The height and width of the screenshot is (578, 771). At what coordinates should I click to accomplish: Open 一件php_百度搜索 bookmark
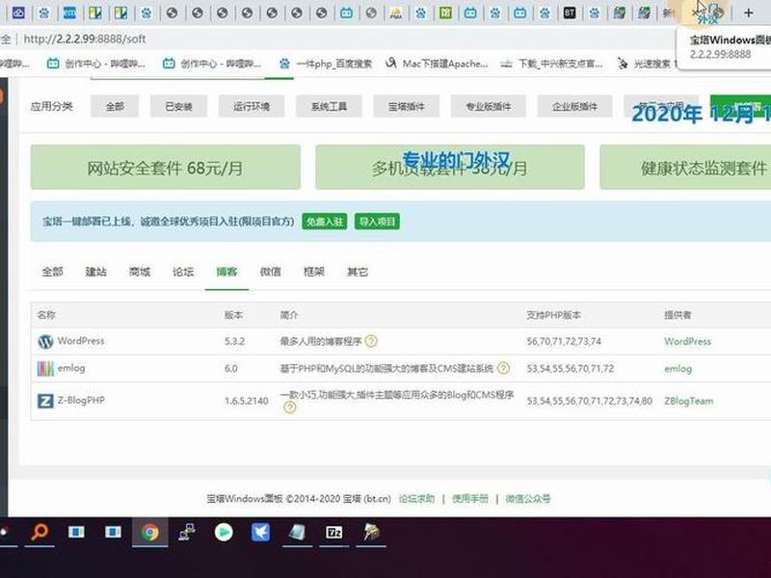click(x=326, y=64)
